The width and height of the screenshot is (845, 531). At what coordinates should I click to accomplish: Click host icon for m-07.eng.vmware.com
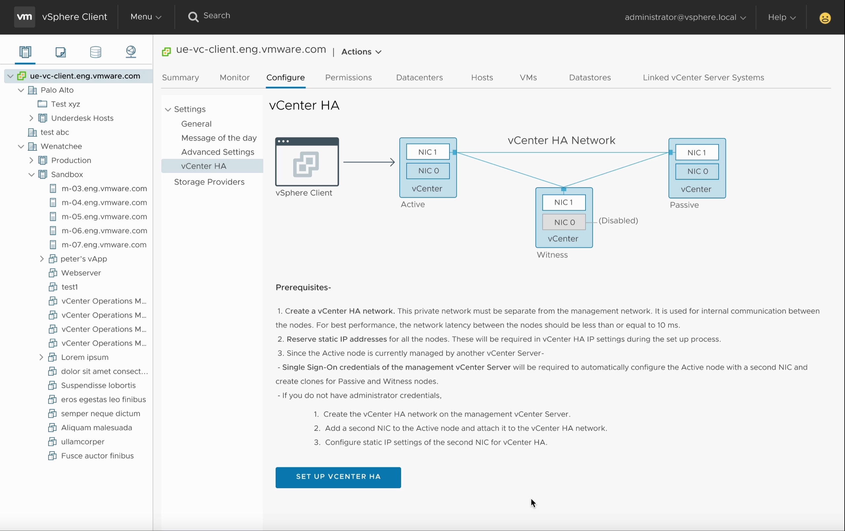53,245
